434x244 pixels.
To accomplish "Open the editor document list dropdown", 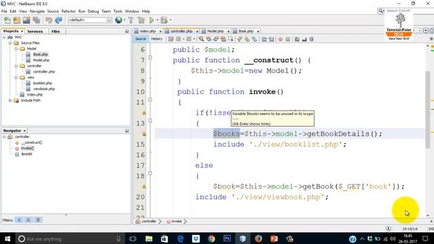I will 426,30.
